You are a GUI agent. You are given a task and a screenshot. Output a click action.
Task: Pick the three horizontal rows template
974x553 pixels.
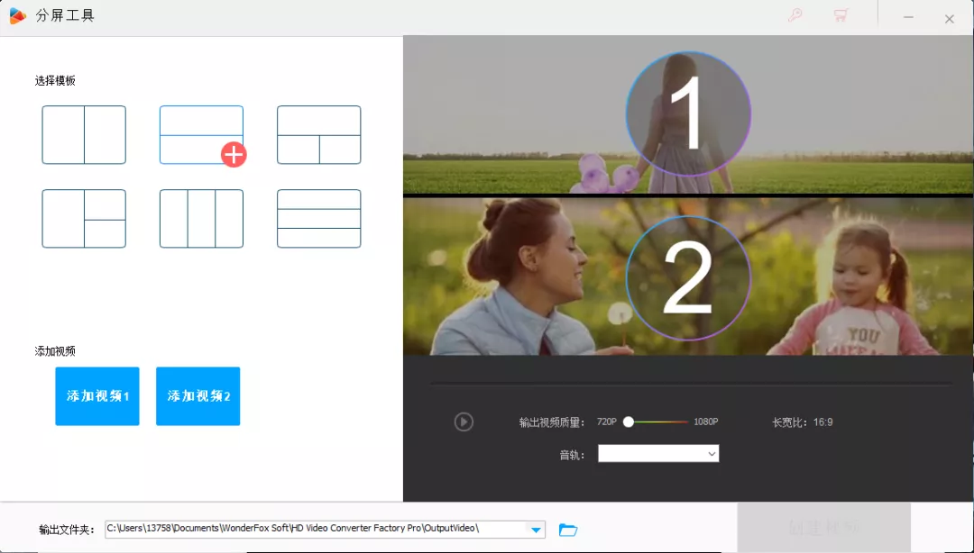tap(318, 219)
